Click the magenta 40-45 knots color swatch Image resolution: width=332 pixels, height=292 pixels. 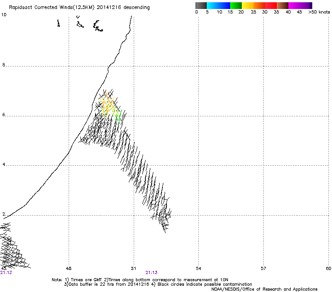[x=294, y=5]
